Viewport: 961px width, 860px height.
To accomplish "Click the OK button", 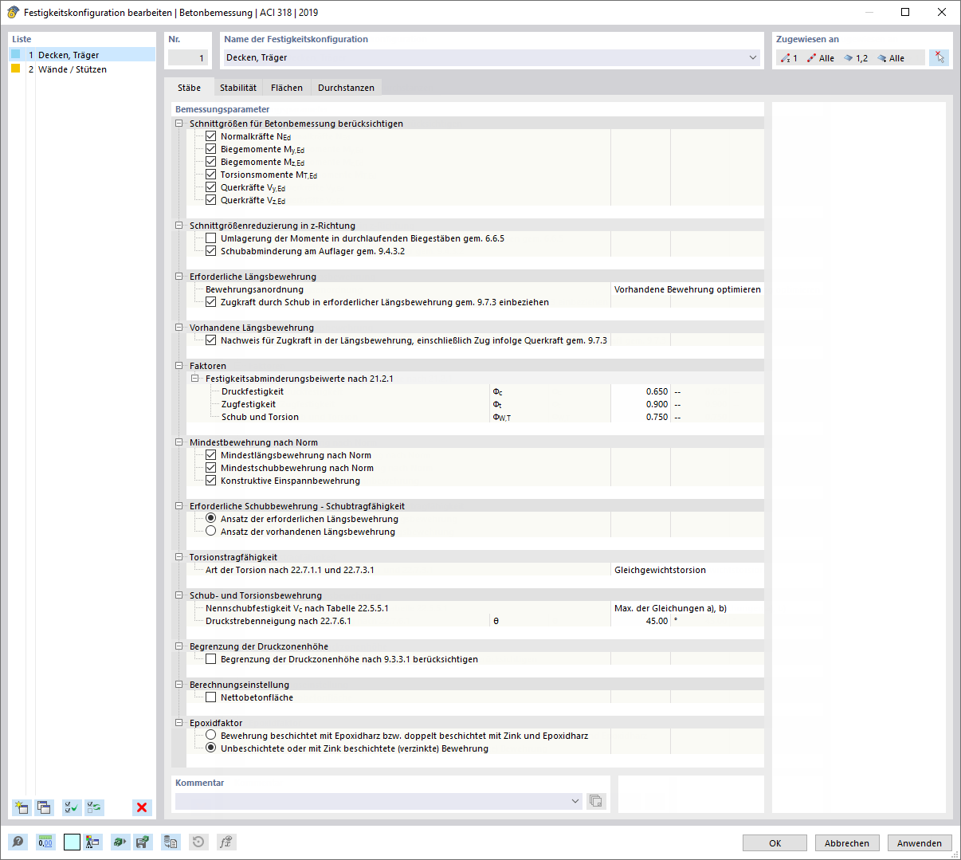I will coord(775,843).
